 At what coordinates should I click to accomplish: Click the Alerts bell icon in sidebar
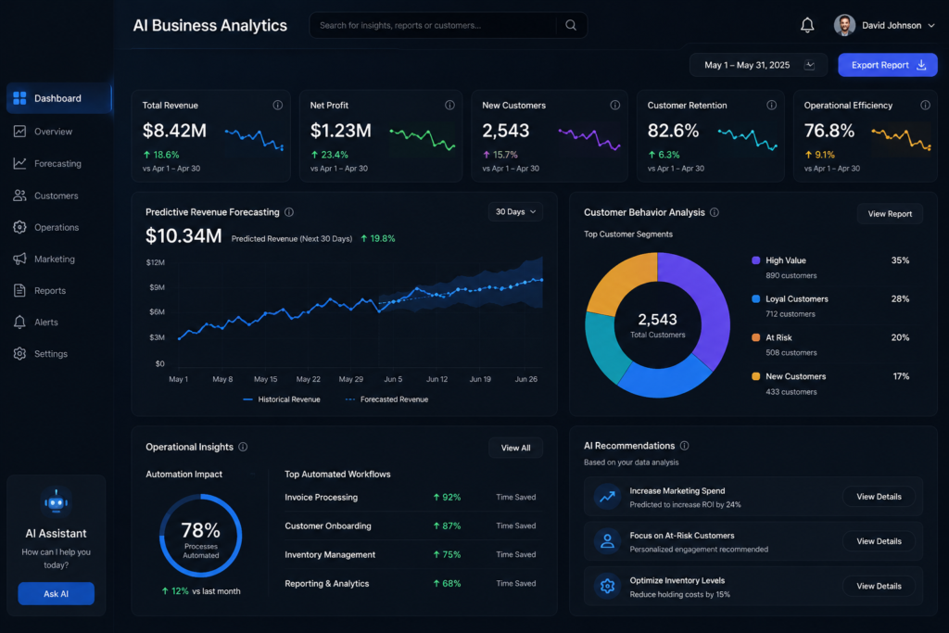(x=19, y=322)
